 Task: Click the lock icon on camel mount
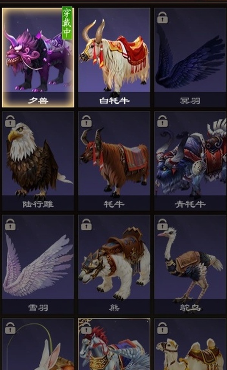pos(162,328)
